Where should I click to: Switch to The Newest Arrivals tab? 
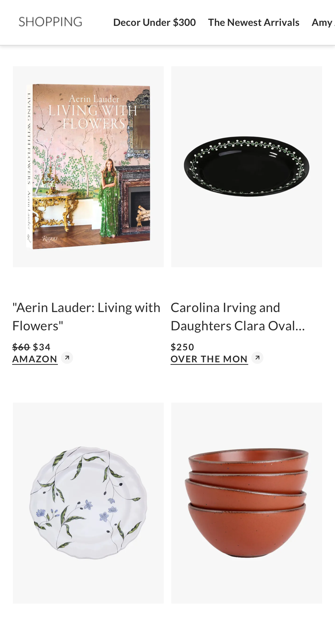pyautogui.click(x=254, y=22)
